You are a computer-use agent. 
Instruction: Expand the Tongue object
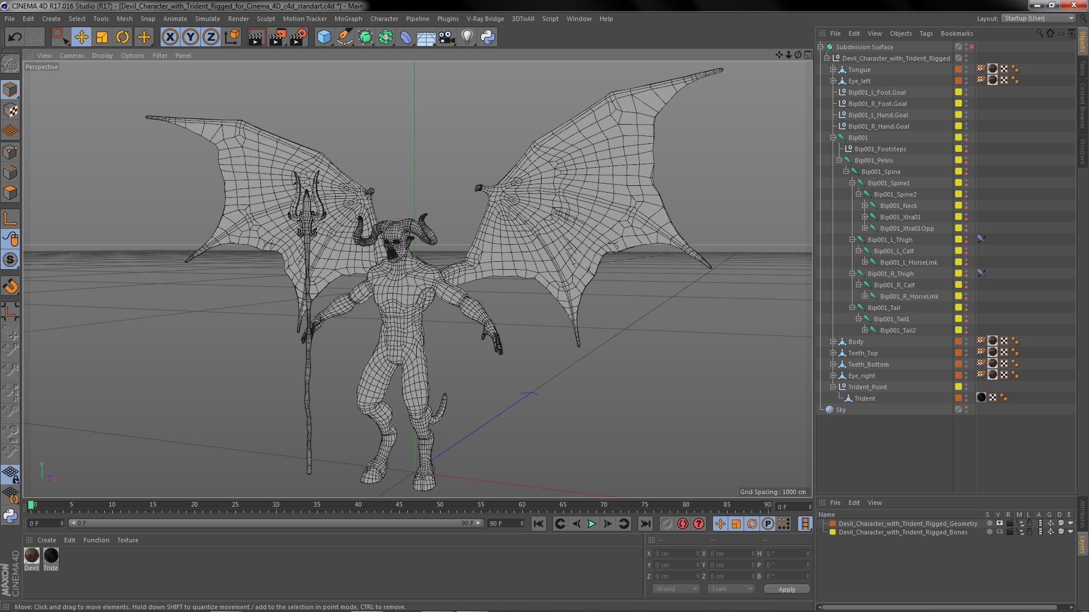(x=833, y=70)
